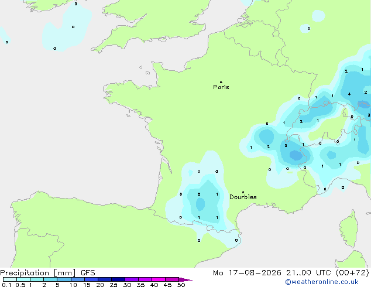
Task: Pick the 0.1–0.5 mm legend color swatch
Action: (10, 279)
